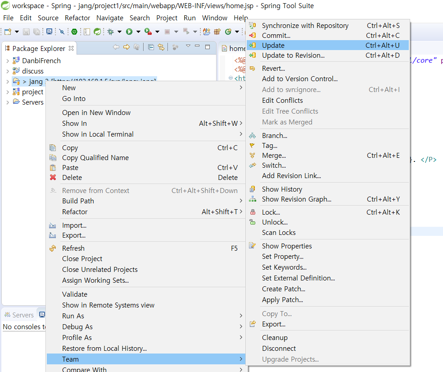Expand Run As submenu
The image size is (443, 372).
click(146, 316)
